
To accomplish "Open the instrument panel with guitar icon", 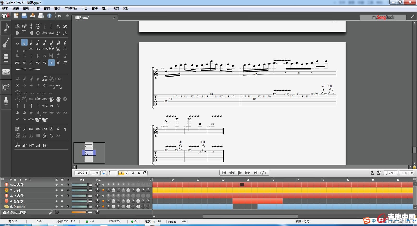I will click(6, 42).
